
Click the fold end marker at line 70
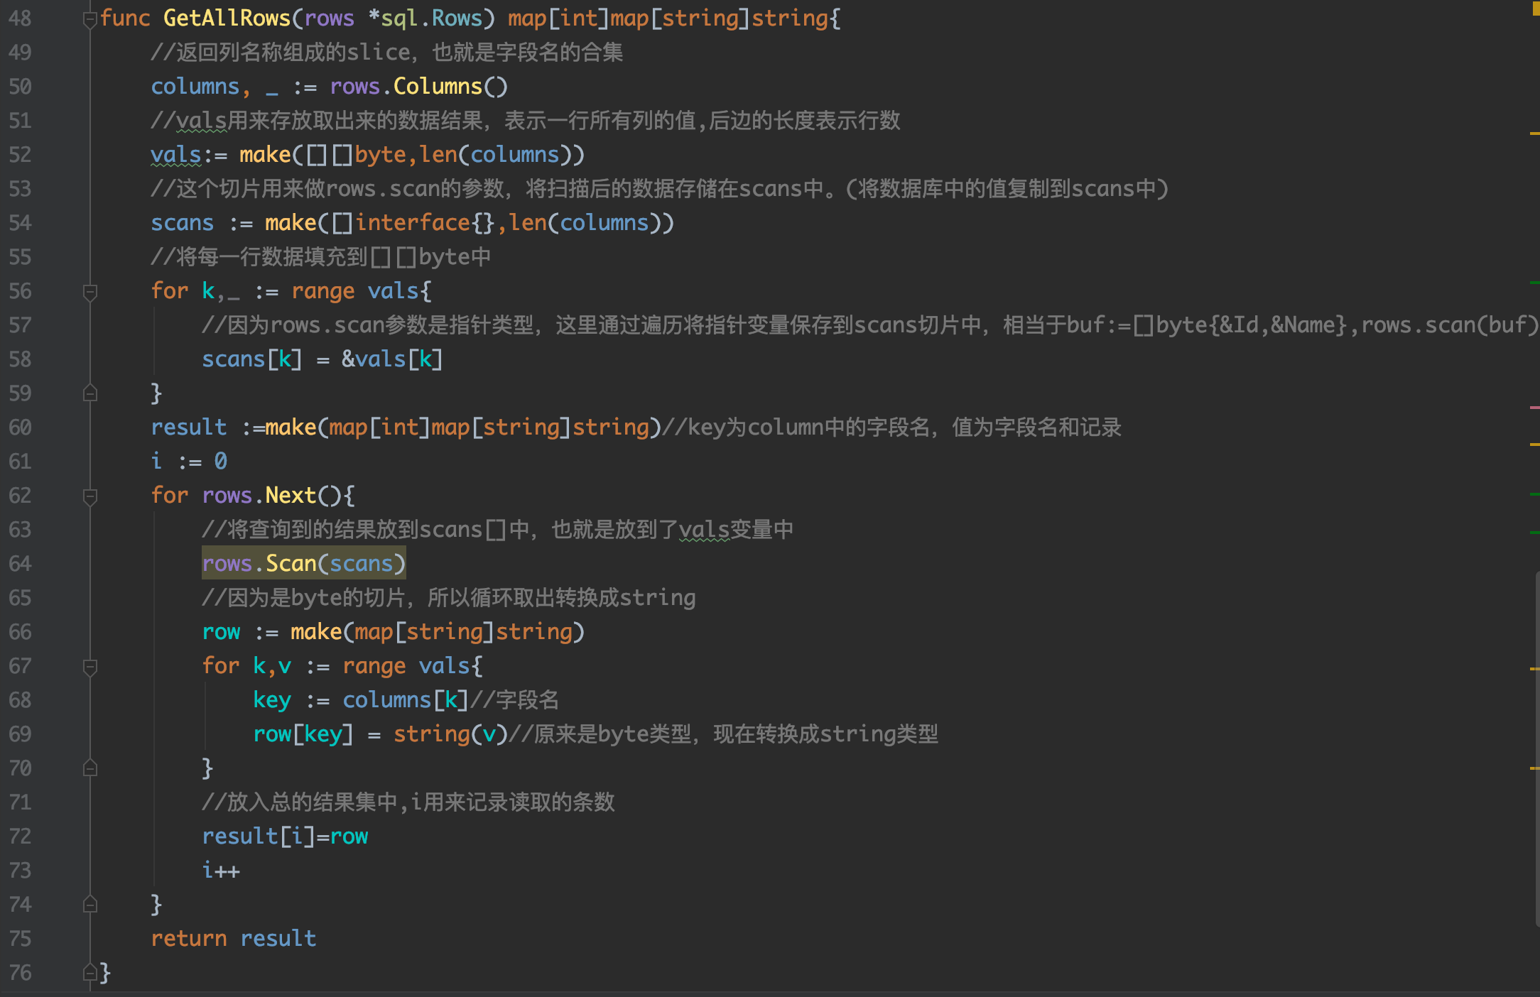tap(89, 768)
